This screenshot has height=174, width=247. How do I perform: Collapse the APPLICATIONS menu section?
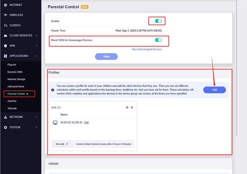coord(37,56)
